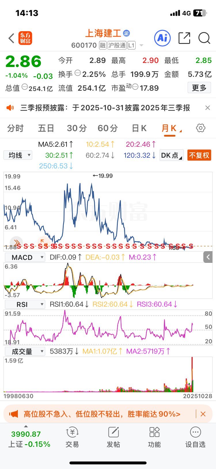
Task: Tap the 最低 2.85 value
Action: pos(204,60)
